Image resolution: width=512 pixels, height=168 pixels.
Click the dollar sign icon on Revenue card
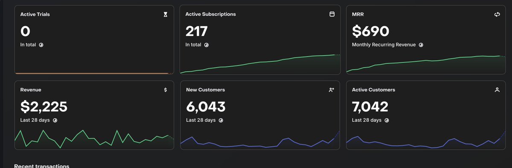pos(166,90)
